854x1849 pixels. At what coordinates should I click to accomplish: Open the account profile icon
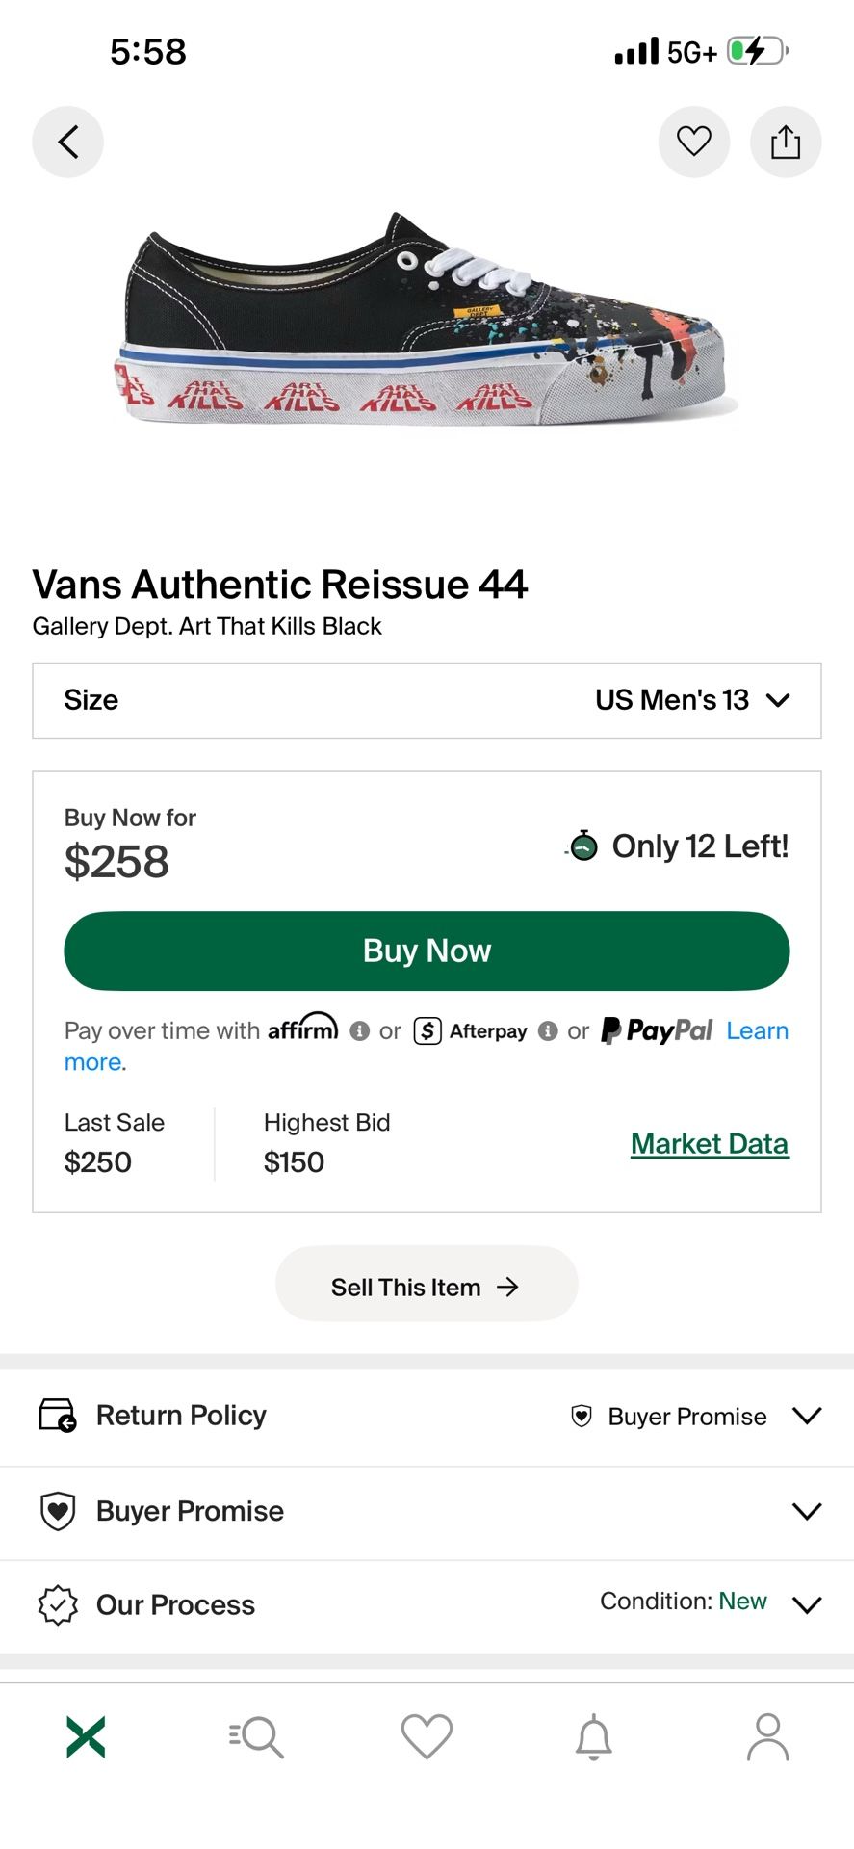767,1736
